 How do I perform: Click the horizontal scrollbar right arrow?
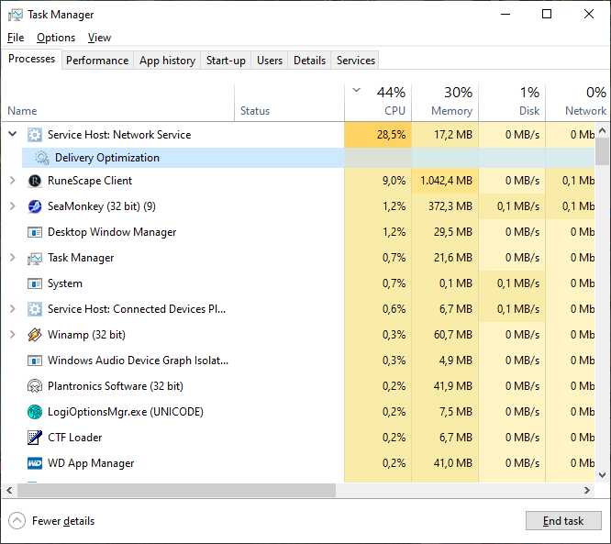coord(587,490)
